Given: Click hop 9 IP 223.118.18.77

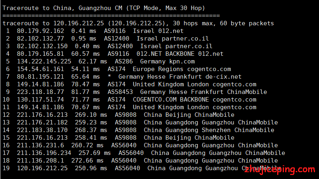Looking at the screenshot, I should click(x=40, y=92).
